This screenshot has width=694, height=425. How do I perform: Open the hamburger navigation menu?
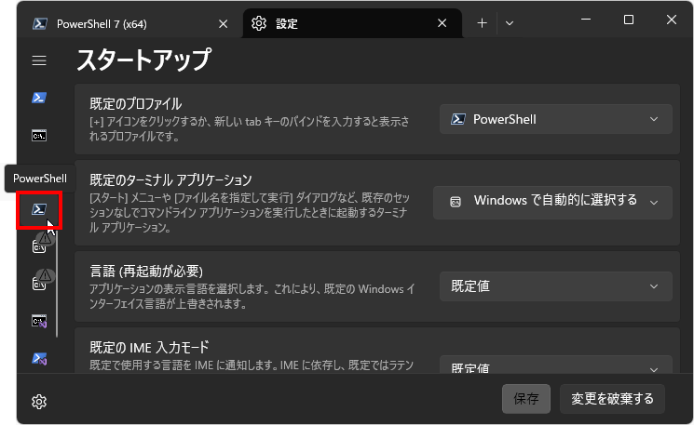[x=39, y=60]
